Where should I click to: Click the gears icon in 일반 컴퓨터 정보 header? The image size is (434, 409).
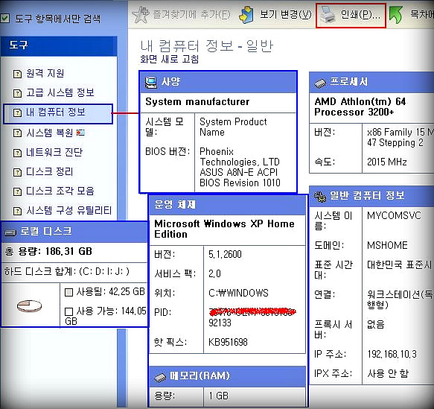320,197
